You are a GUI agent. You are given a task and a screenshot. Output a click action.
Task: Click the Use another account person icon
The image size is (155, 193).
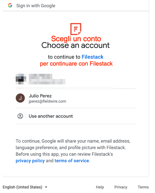[x=20, y=116]
